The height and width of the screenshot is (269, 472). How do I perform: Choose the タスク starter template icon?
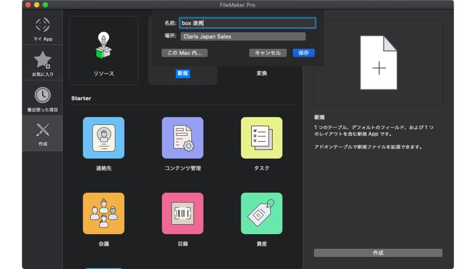click(x=261, y=138)
